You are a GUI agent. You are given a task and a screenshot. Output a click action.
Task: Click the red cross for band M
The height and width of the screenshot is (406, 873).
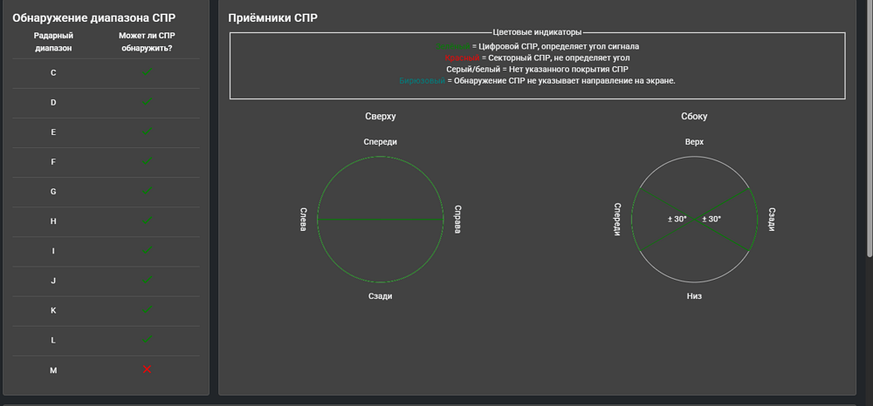[147, 369]
